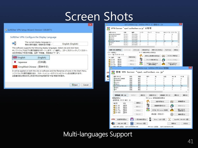Click the VPN Azure icon in the Chinese window
This screenshot has height=148, width=198.
pos(132,123)
